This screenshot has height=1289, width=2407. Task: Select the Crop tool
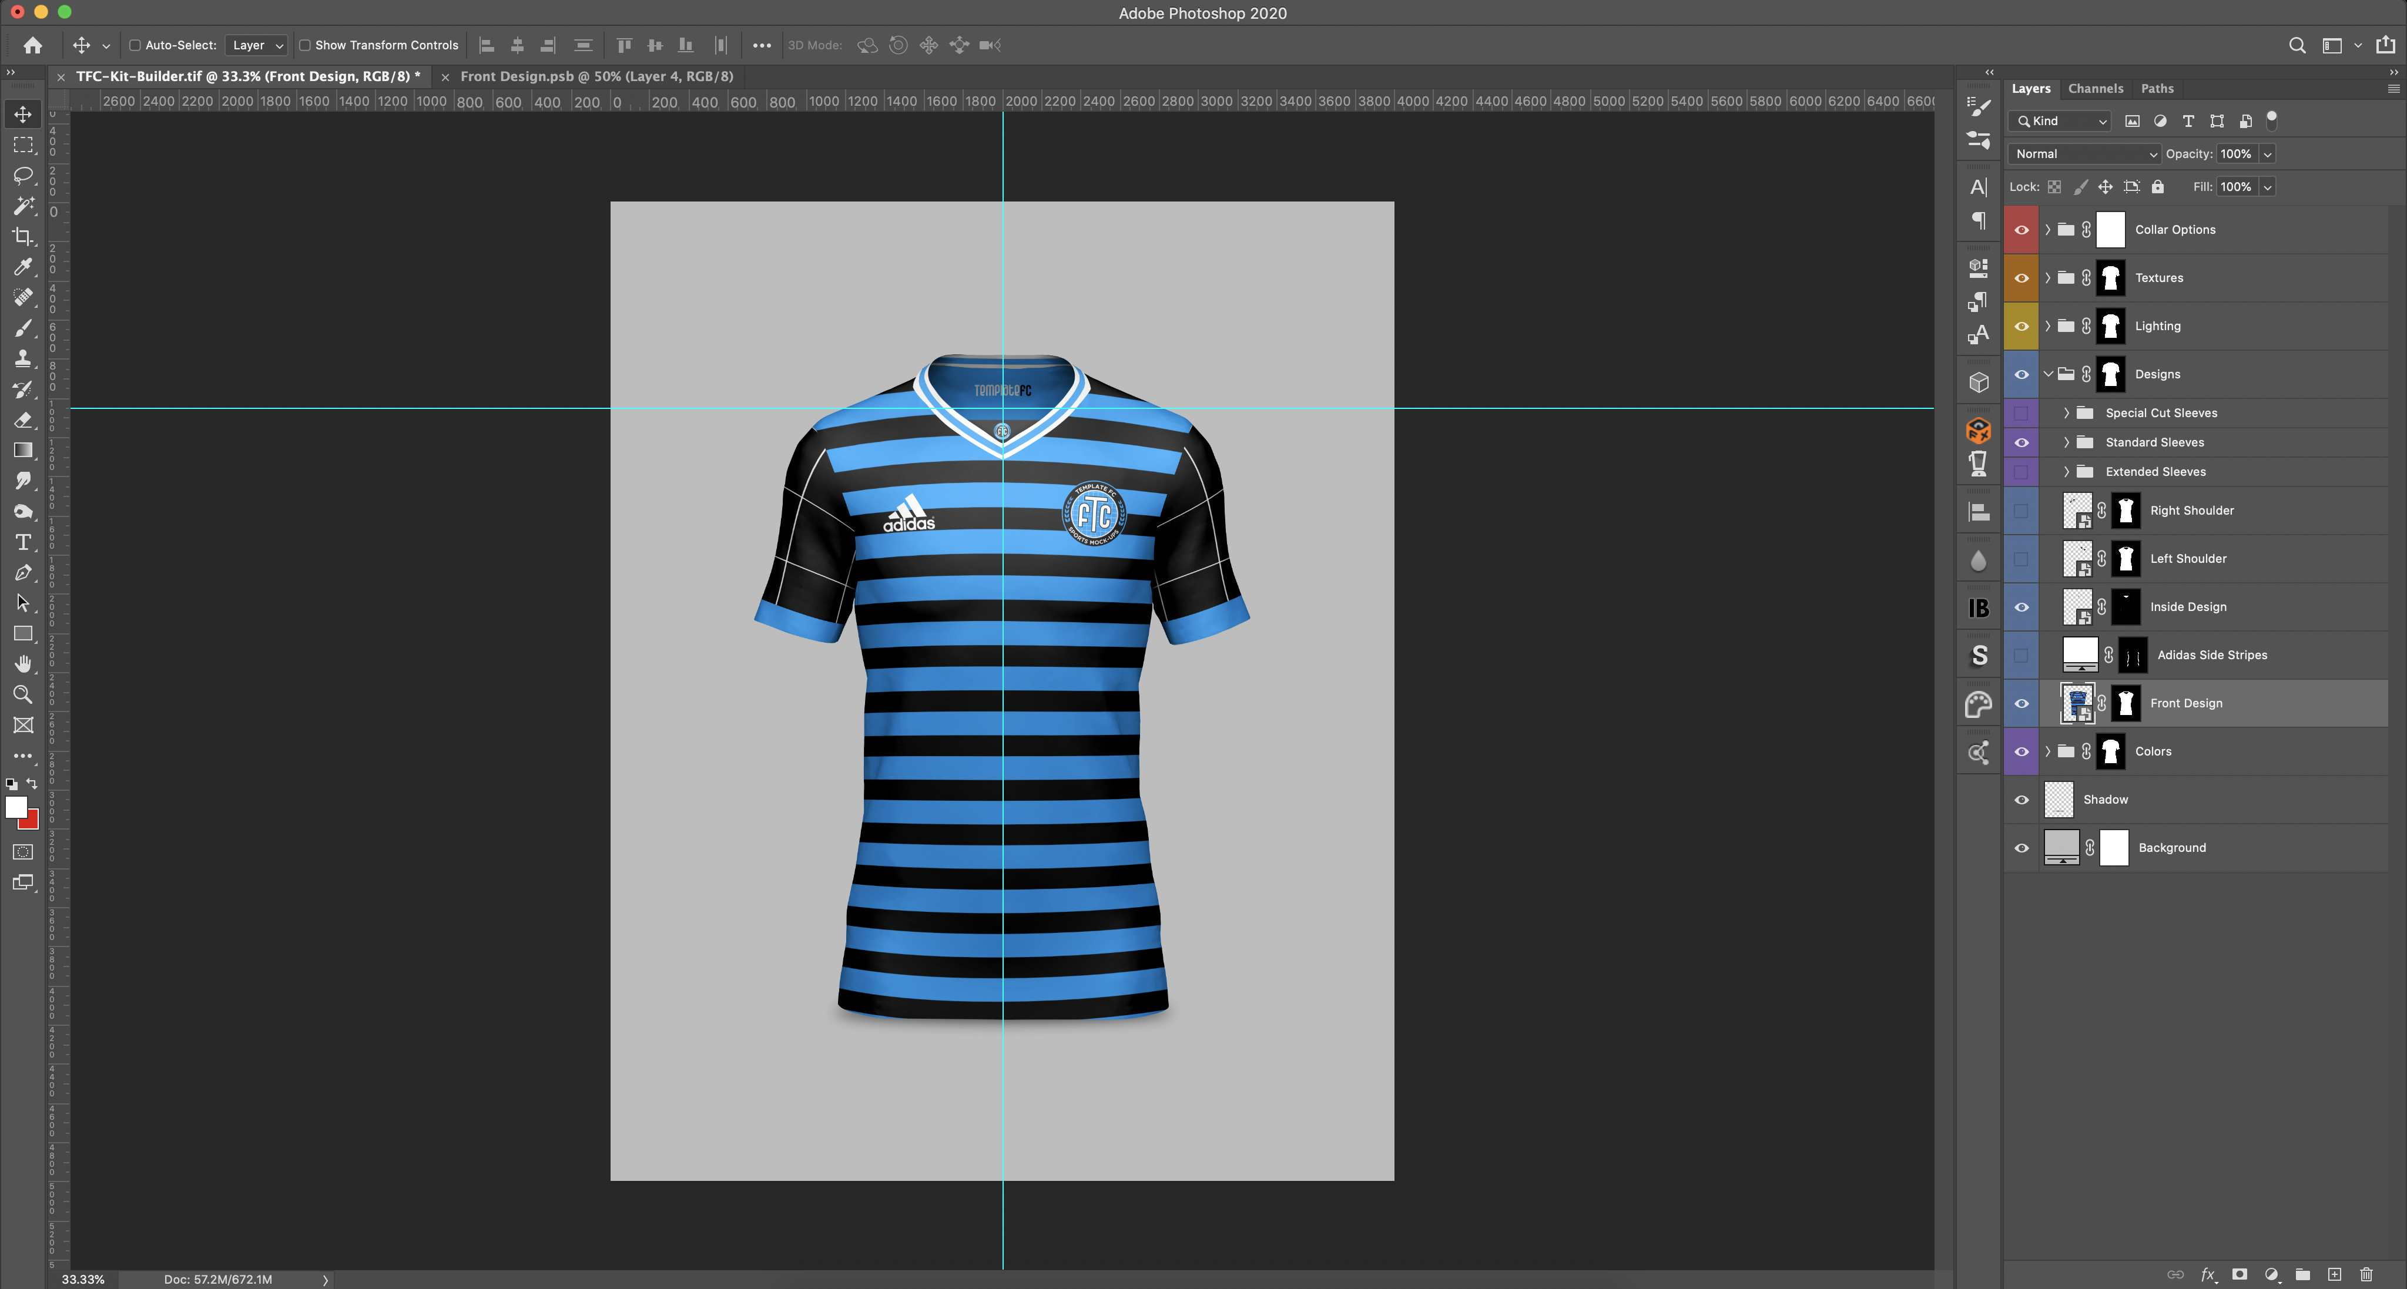24,236
